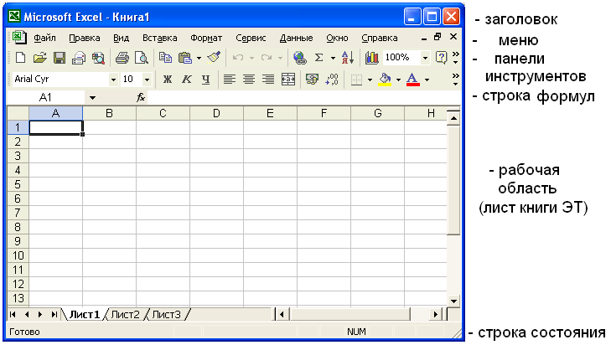Merge and center cells icon
The height and width of the screenshot is (345, 611).
288,80
